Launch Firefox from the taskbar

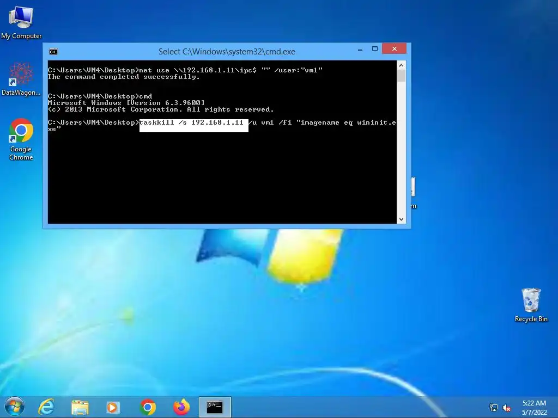(x=181, y=407)
